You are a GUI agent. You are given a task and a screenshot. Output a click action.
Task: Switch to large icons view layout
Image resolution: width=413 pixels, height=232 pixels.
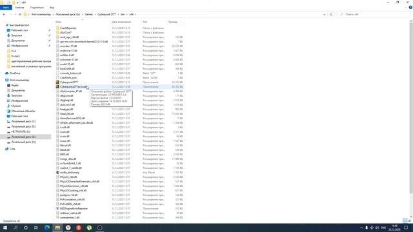click(410, 220)
